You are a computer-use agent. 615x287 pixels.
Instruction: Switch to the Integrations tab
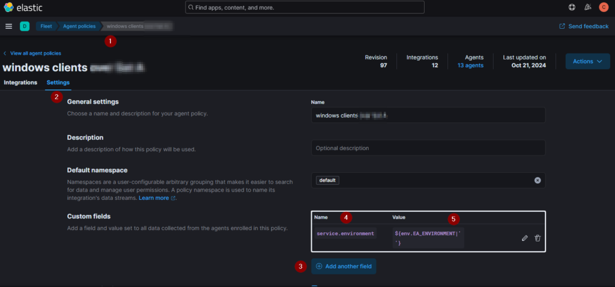click(x=20, y=83)
